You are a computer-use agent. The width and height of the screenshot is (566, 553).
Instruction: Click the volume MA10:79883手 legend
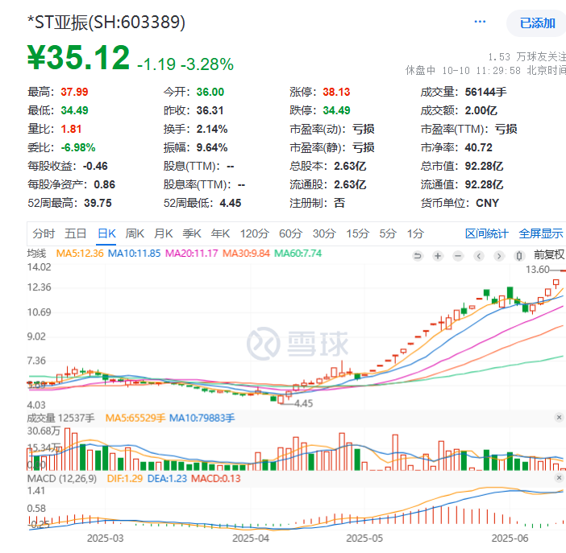202,419
